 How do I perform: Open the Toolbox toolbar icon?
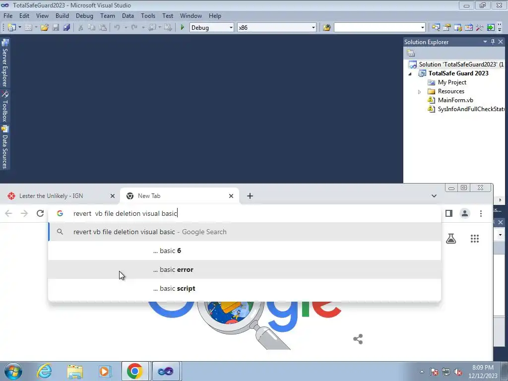(x=480, y=28)
